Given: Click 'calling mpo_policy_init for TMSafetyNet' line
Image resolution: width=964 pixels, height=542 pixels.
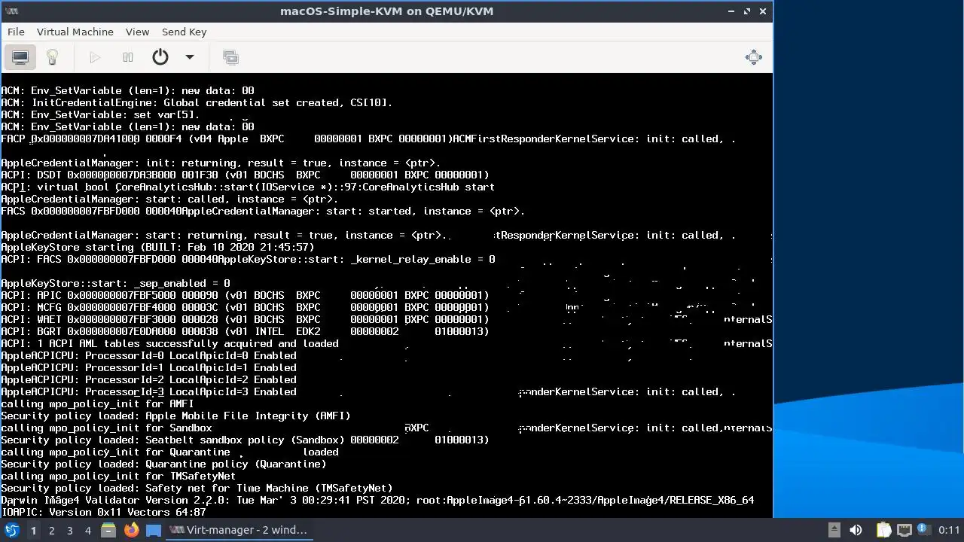Looking at the screenshot, I should point(118,476).
